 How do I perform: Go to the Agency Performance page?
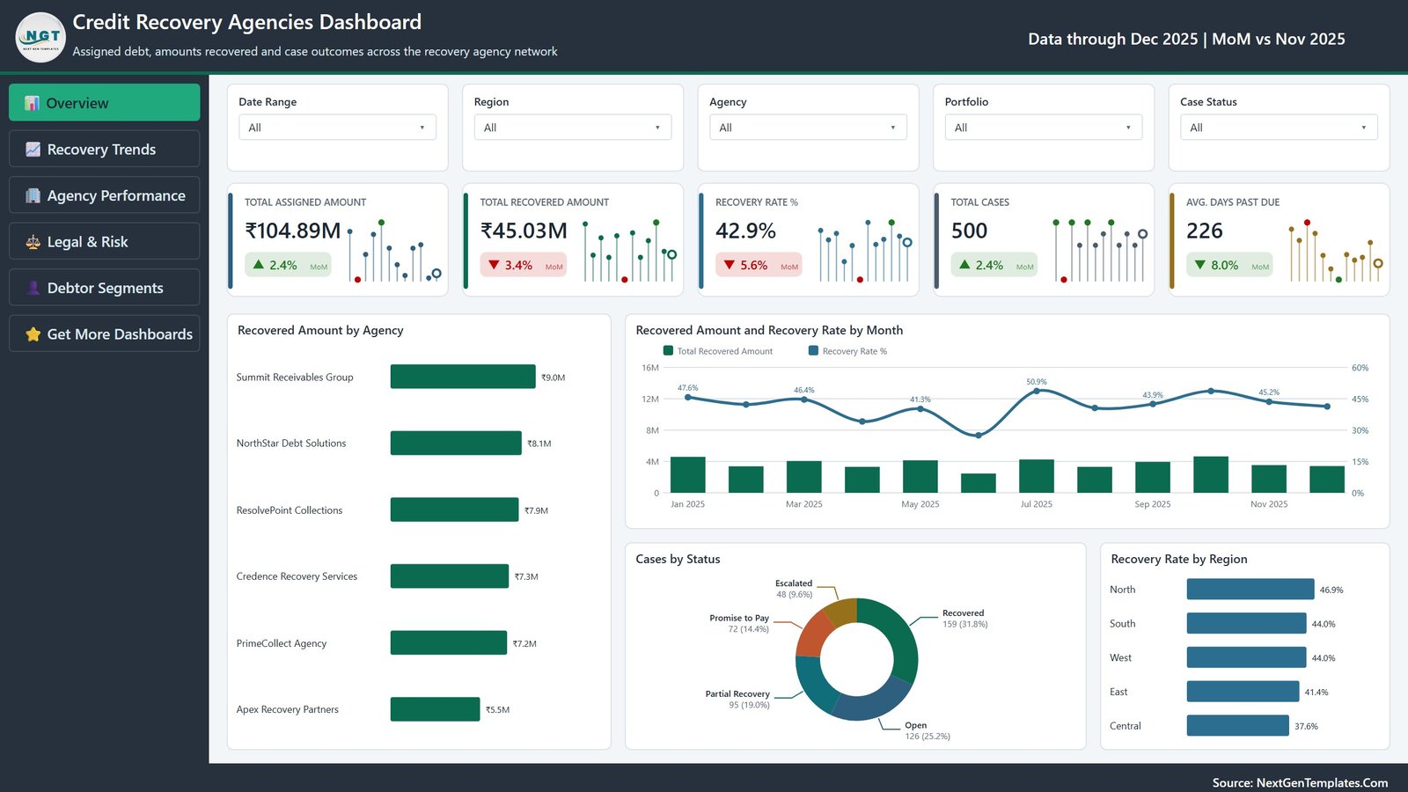[105, 194]
